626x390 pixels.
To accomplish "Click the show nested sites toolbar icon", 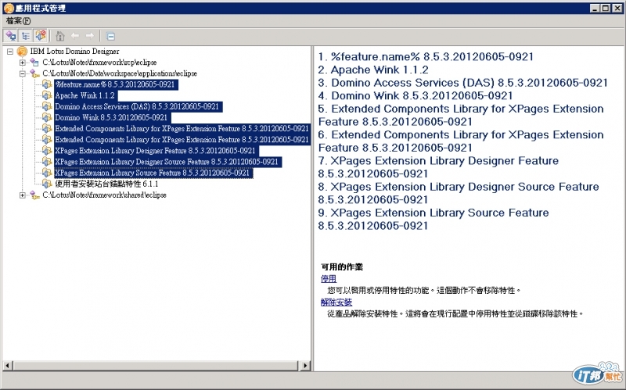I will (x=11, y=36).
